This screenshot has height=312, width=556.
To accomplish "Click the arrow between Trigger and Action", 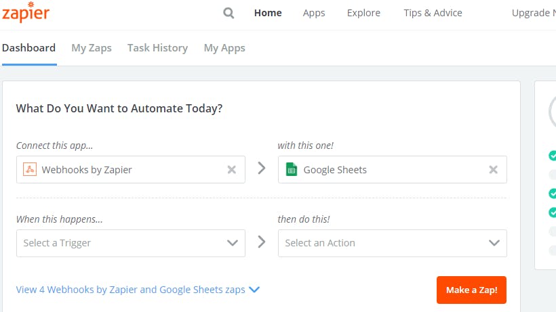I will 262,242.
